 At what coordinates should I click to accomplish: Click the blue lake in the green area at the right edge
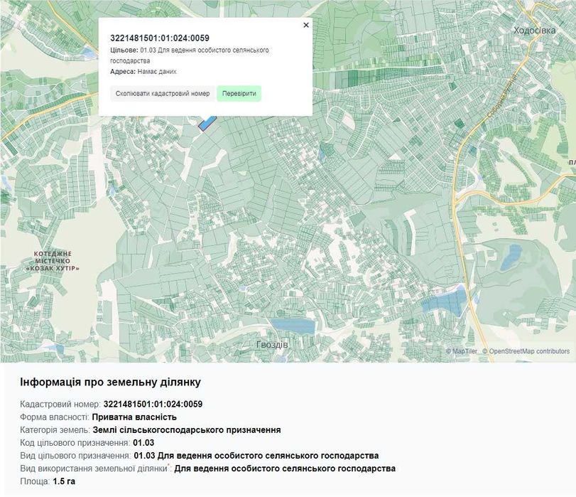(x=511, y=257)
